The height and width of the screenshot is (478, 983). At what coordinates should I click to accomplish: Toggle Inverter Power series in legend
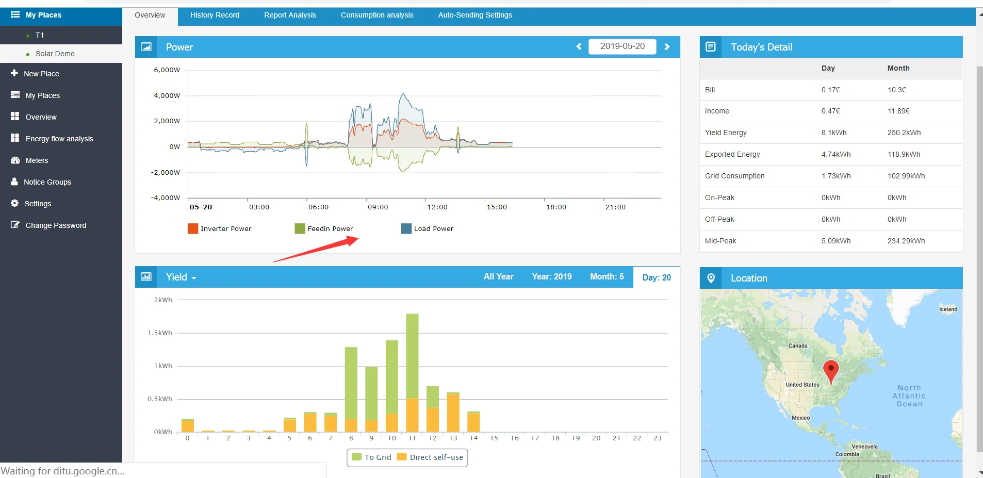[220, 228]
